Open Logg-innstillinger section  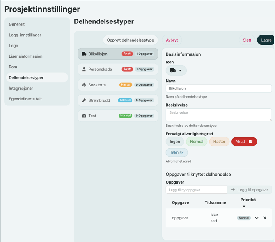(x=37, y=35)
